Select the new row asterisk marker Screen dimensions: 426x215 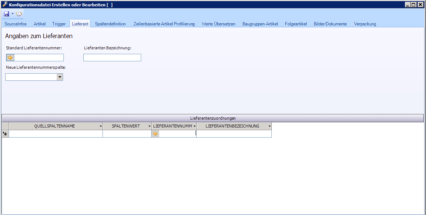click(x=5, y=134)
